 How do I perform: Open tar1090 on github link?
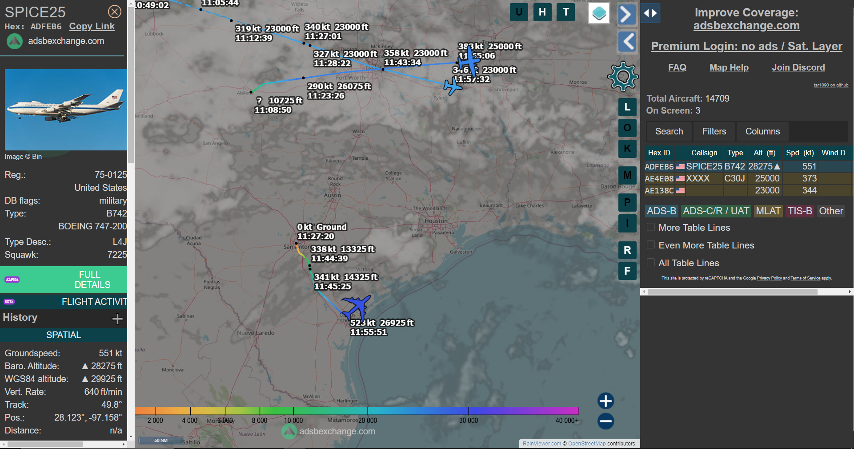pyautogui.click(x=831, y=85)
